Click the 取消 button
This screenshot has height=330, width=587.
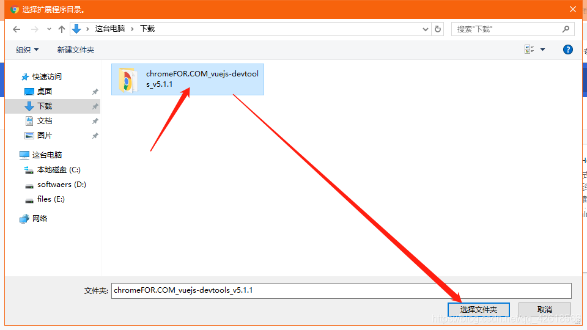point(544,309)
